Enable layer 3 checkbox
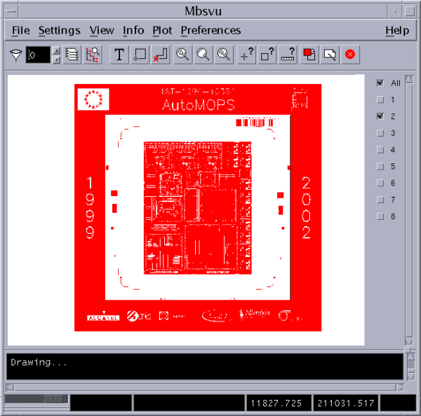This screenshot has height=416, width=421. pos(380,133)
